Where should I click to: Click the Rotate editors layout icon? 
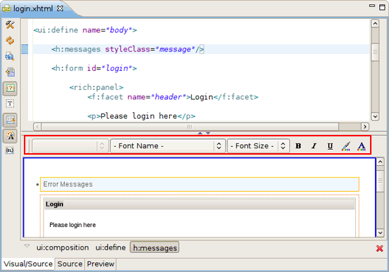point(10,72)
